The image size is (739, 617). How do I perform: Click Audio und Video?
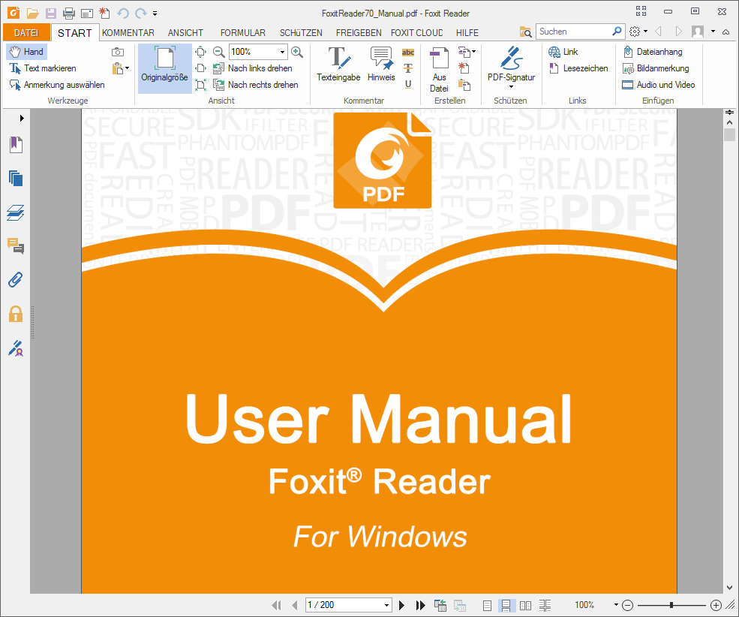659,85
